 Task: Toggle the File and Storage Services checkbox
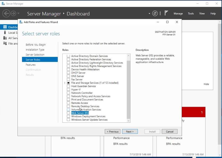tap(68, 83)
